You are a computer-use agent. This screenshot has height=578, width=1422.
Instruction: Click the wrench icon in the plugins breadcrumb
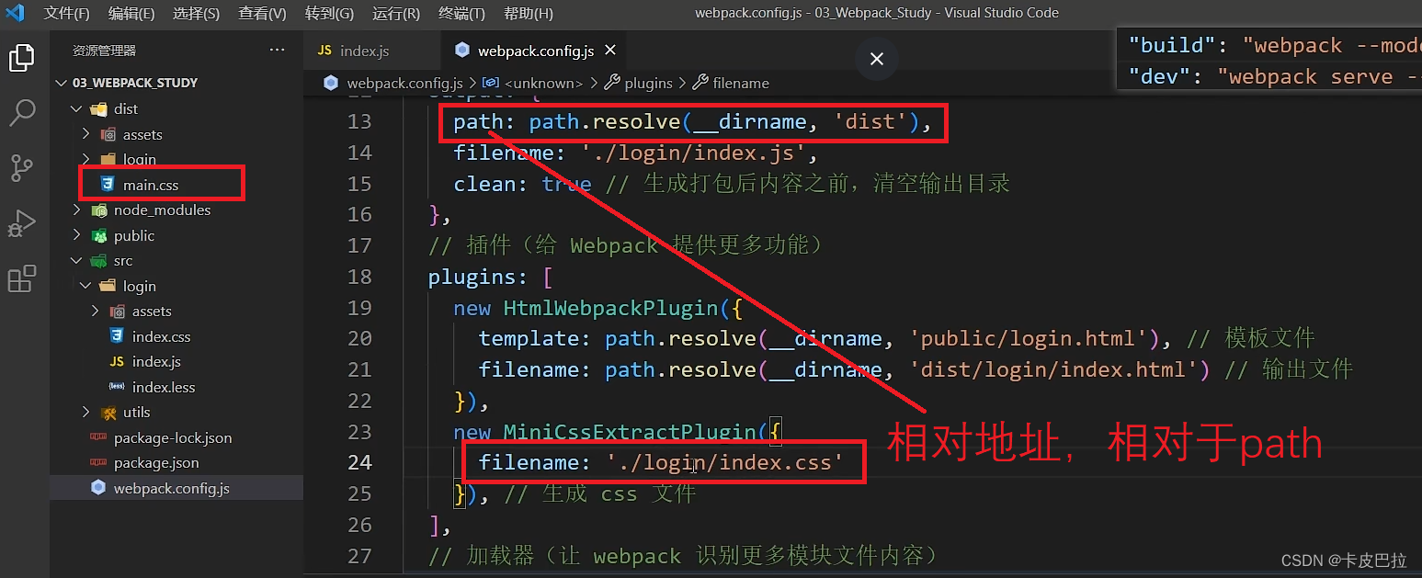(x=611, y=83)
